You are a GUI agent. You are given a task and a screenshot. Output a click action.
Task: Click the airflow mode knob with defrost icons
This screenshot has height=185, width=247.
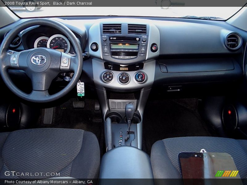(108, 77)
